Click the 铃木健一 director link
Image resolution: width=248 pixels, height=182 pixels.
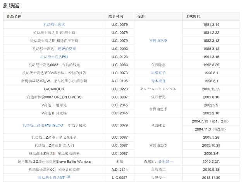point(165,162)
